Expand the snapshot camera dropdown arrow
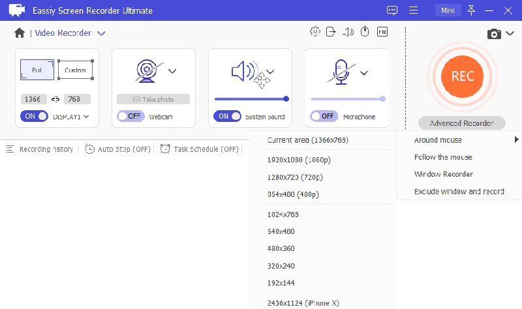The width and height of the screenshot is (522, 309). click(510, 33)
